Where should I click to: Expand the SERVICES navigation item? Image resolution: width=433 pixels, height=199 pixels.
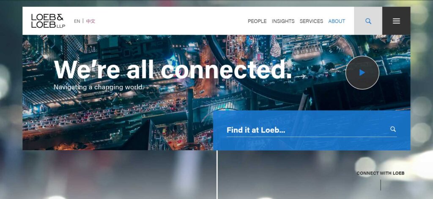click(311, 21)
